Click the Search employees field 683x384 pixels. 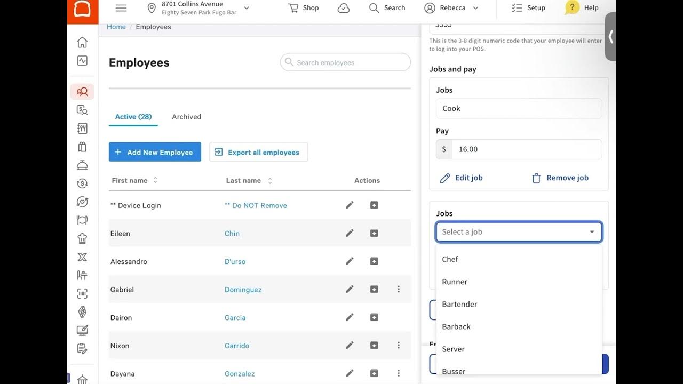click(346, 62)
